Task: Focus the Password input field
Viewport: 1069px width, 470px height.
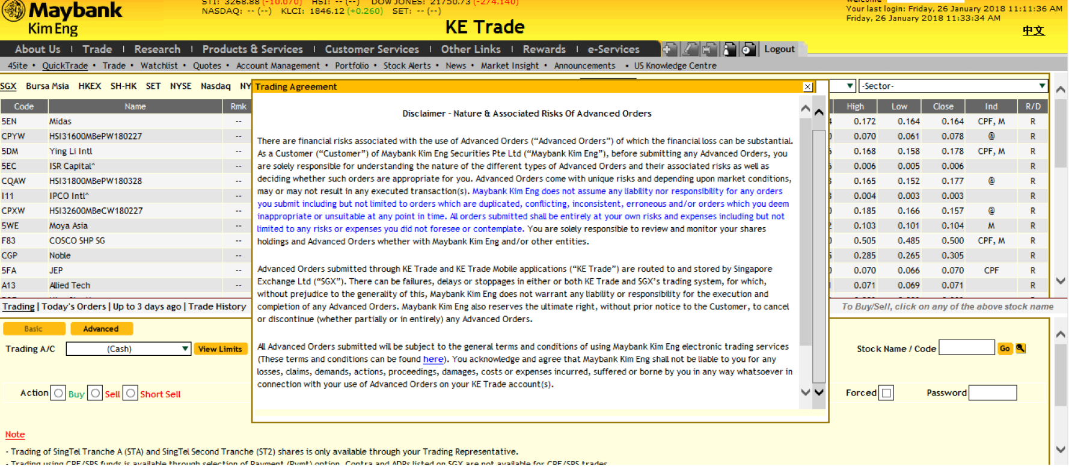Action: pos(993,393)
